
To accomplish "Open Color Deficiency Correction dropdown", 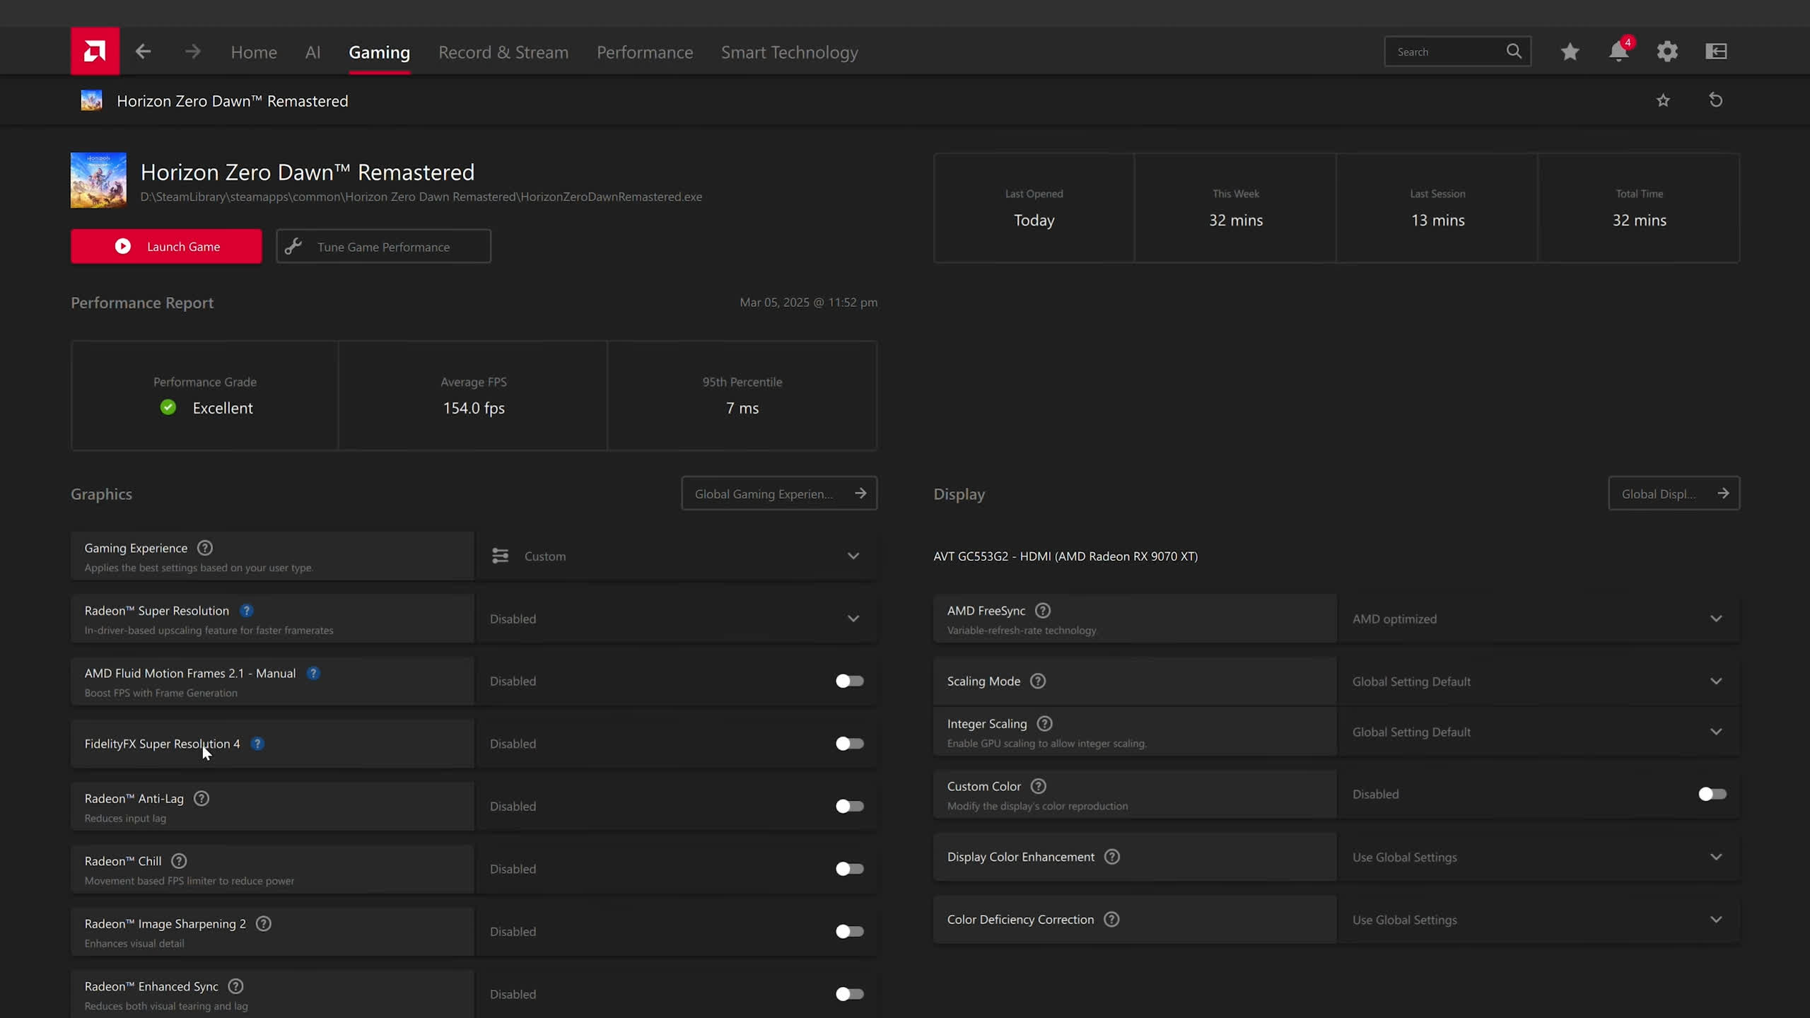I will 1538,919.
